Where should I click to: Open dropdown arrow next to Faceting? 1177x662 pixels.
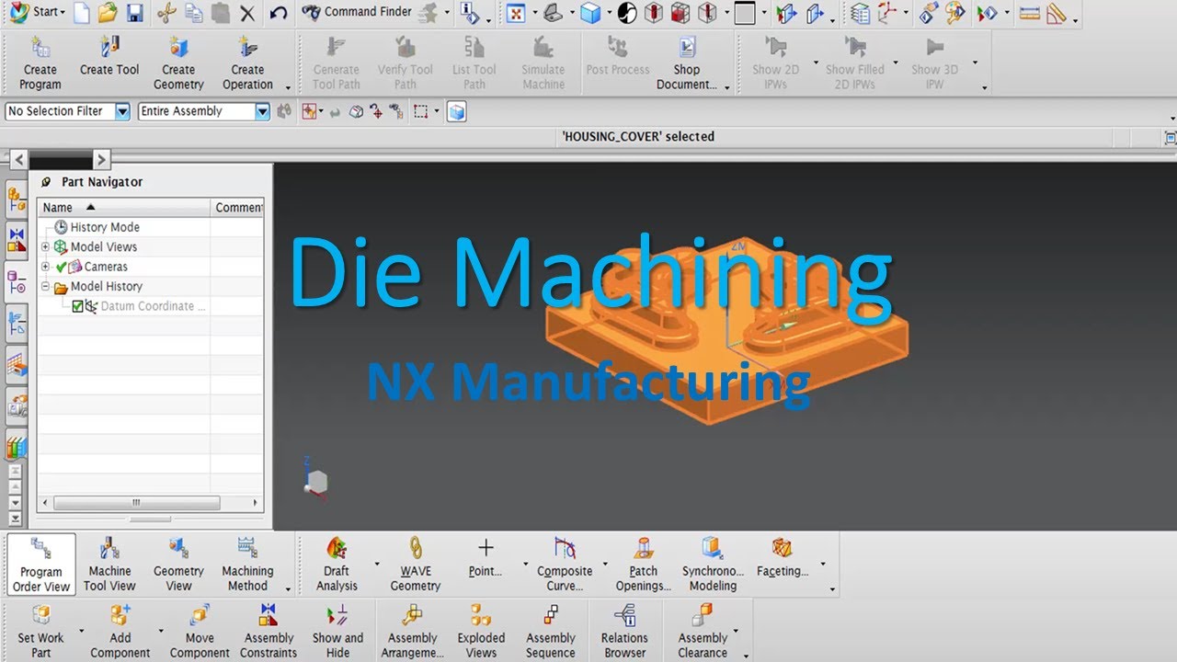[x=823, y=564]
